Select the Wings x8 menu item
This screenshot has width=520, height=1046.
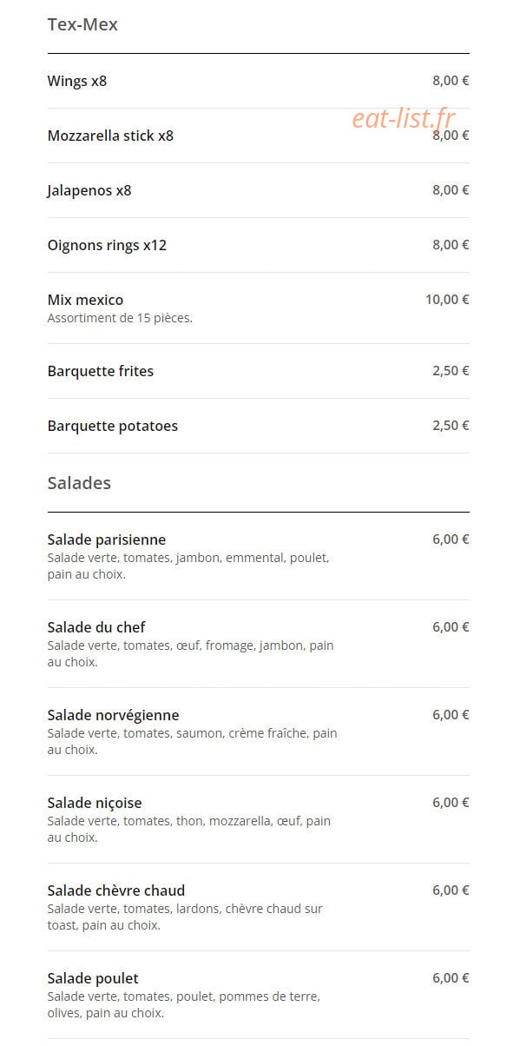258,81
